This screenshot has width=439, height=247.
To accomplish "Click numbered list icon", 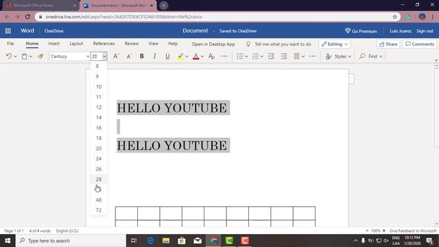I will coord(255,56).
